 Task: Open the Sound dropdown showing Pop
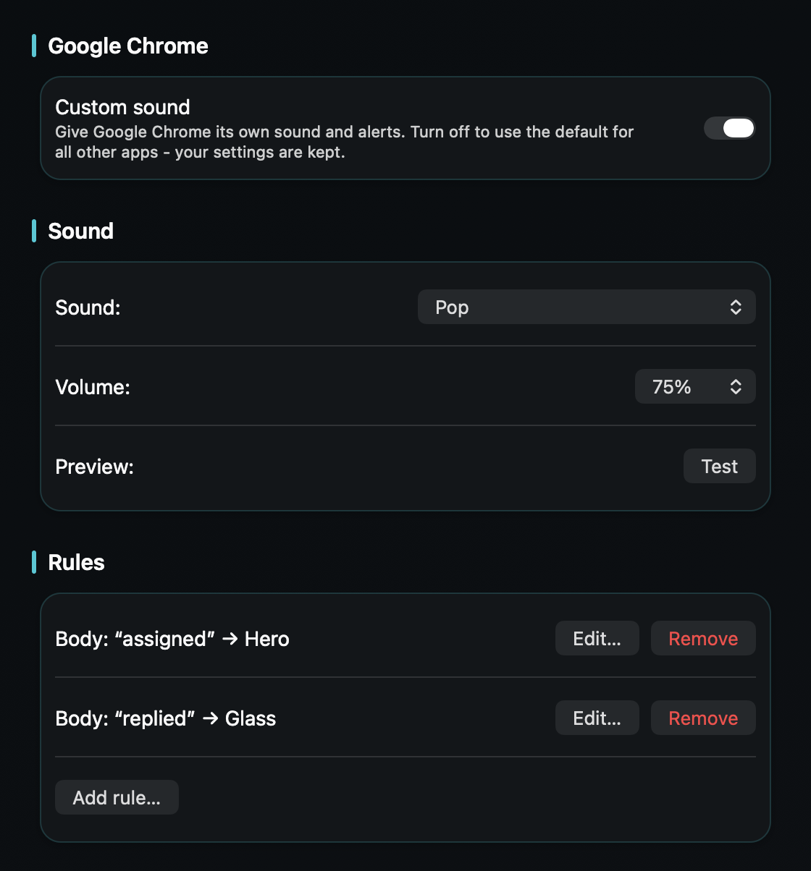point(587,307)
